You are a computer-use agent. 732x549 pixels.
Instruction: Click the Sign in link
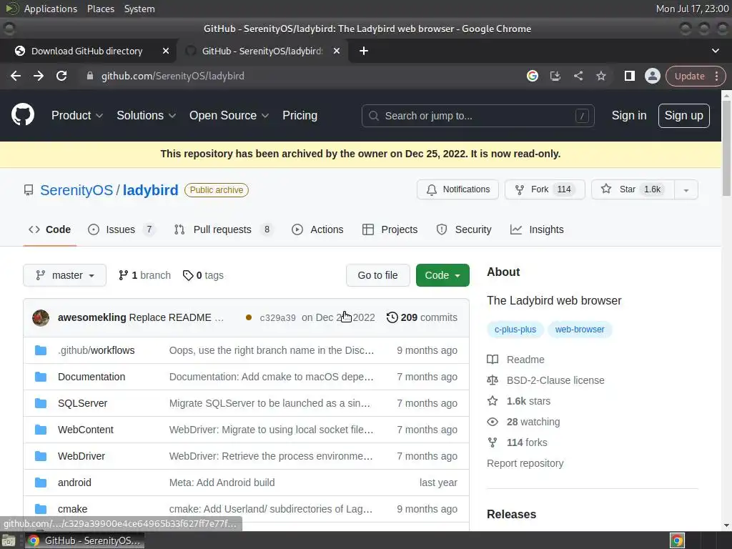tap(629, 115)
